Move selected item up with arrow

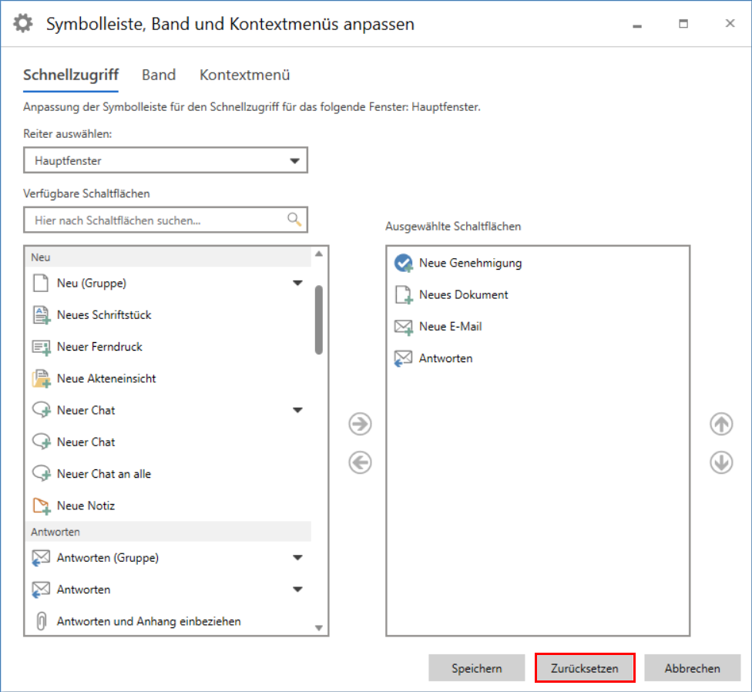point(721,424)
